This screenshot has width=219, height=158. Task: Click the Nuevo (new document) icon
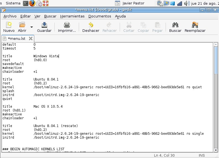(9, 25)
